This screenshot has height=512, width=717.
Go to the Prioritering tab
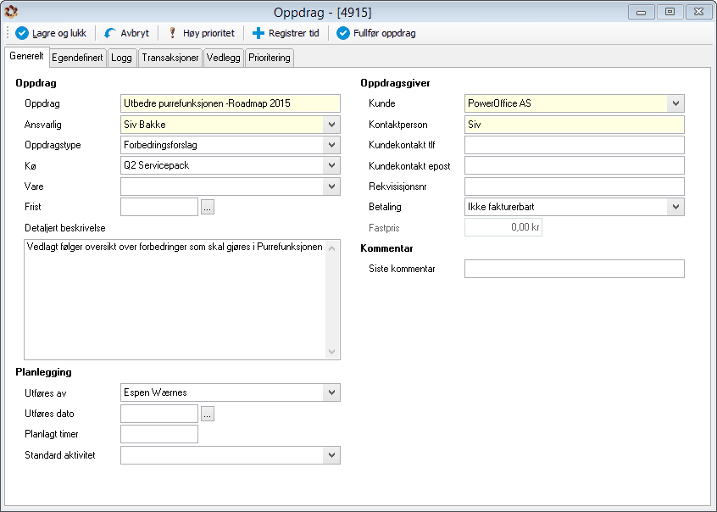(x=270, y=58)
